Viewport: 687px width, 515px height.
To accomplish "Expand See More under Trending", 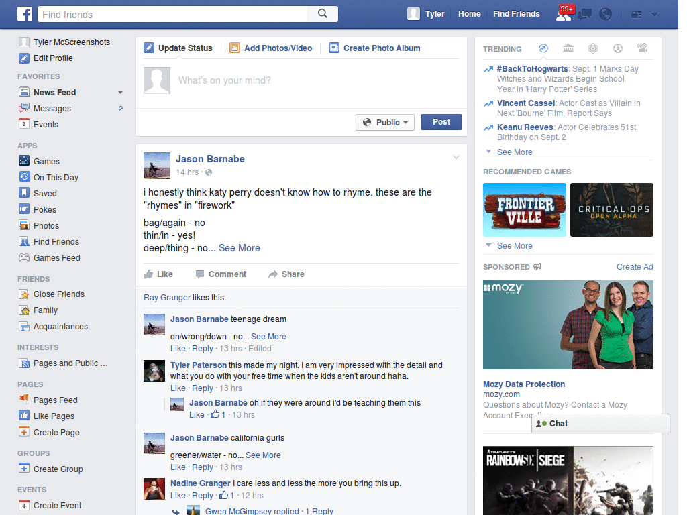I will click(x=515, y=152).
